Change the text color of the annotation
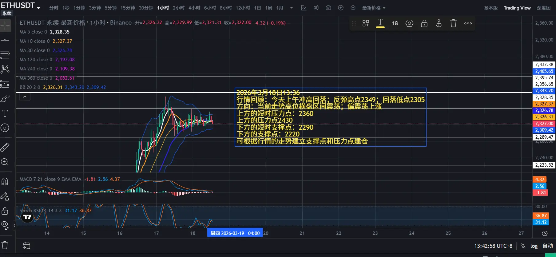 [x=380, y=23]
